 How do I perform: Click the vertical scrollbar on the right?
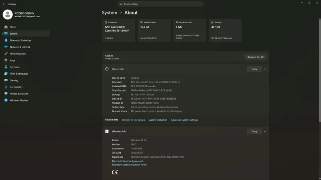[320, 70]
